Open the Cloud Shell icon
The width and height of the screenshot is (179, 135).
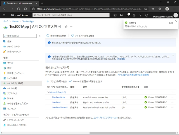coord(115,15)
